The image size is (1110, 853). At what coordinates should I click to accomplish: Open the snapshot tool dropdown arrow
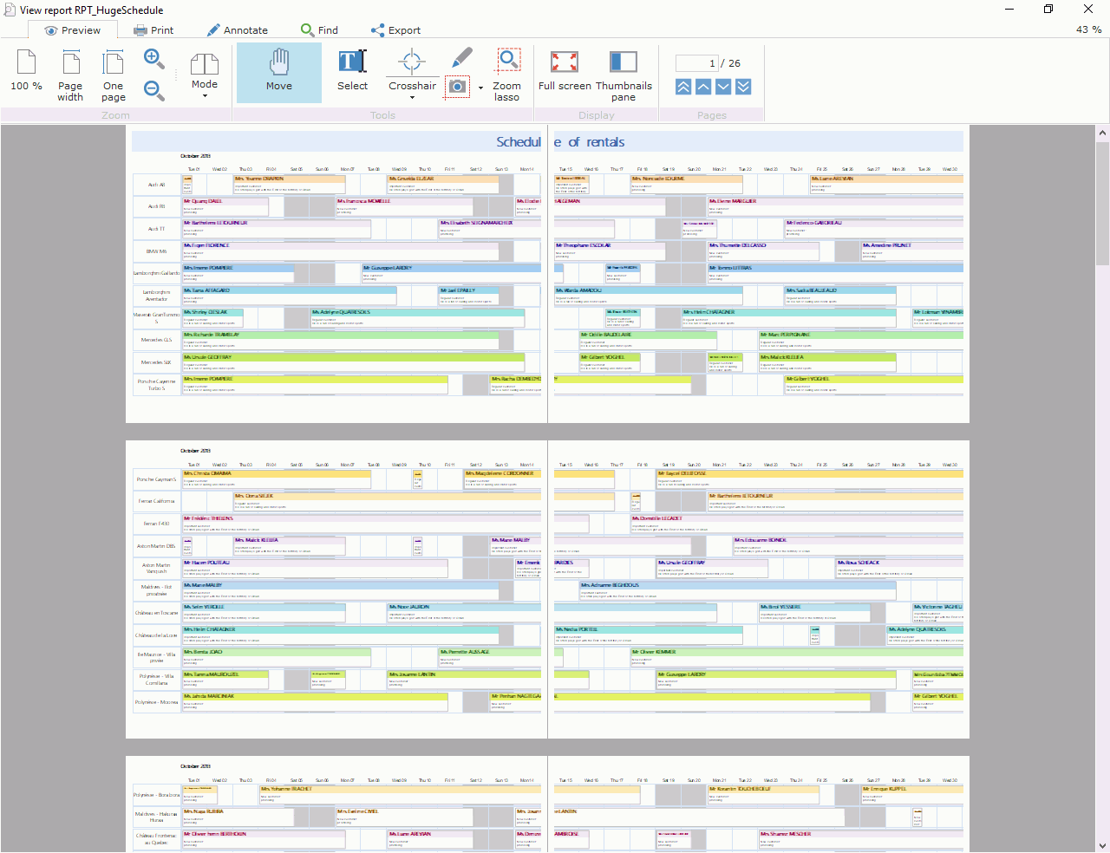(x=480, y=88)
